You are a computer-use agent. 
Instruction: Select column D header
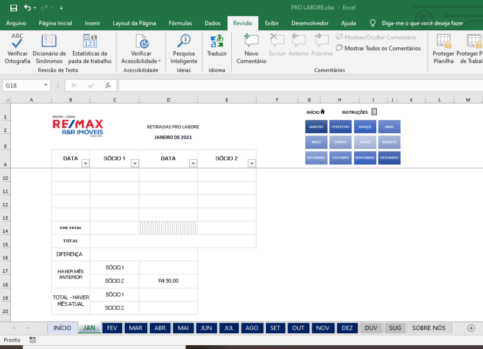pos(168,100)
